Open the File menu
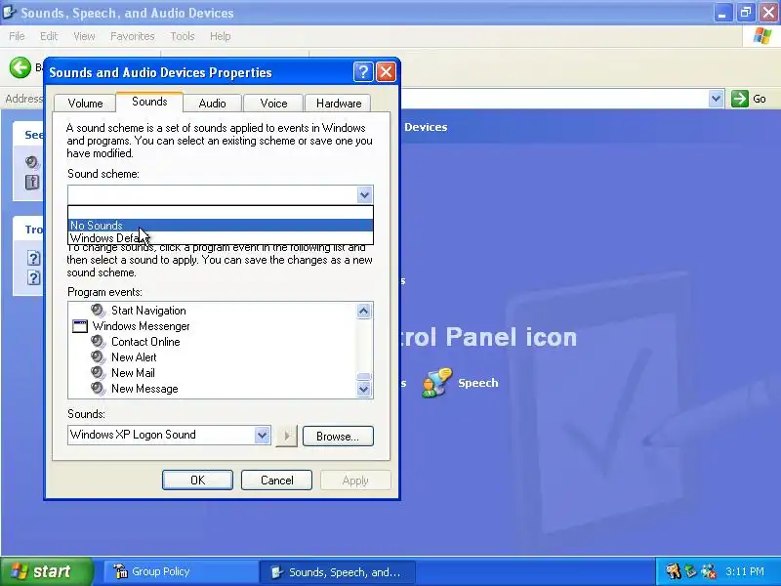This screenshot has width=781, height=586. coord(17,36)
